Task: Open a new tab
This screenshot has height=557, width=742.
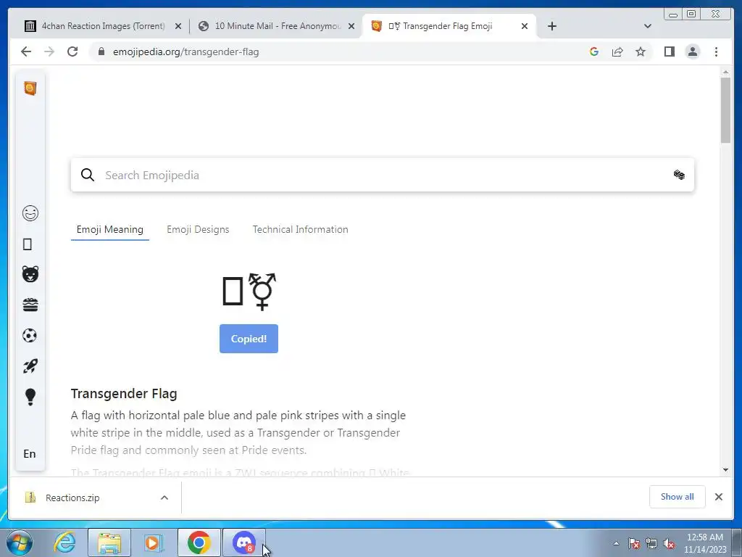Action: pos(551,26)
